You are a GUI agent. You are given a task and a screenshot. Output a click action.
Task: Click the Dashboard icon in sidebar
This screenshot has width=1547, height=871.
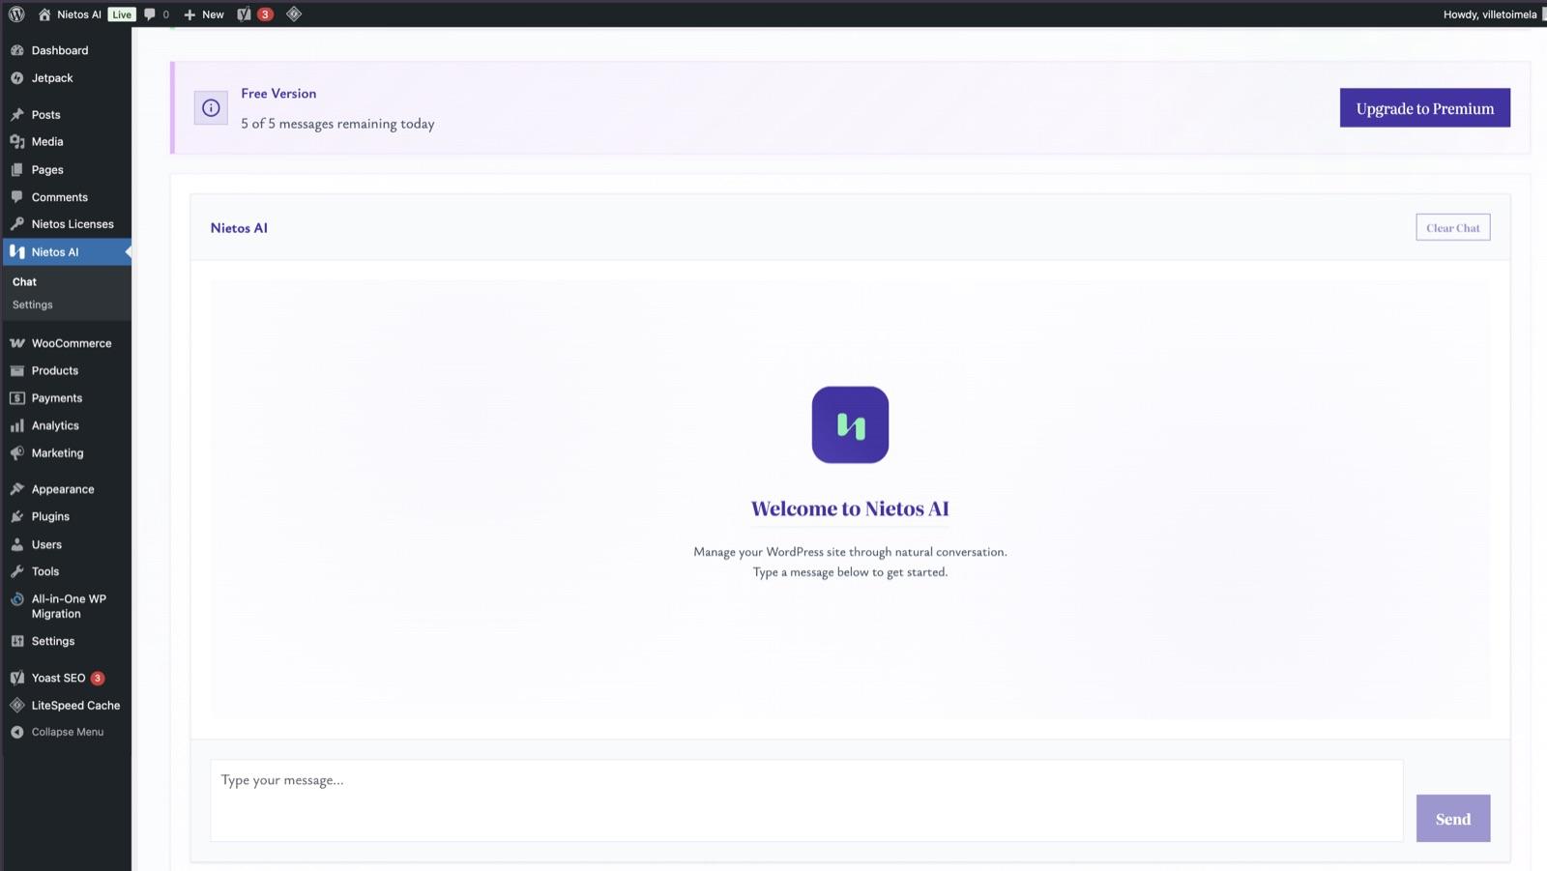point(16,50)
